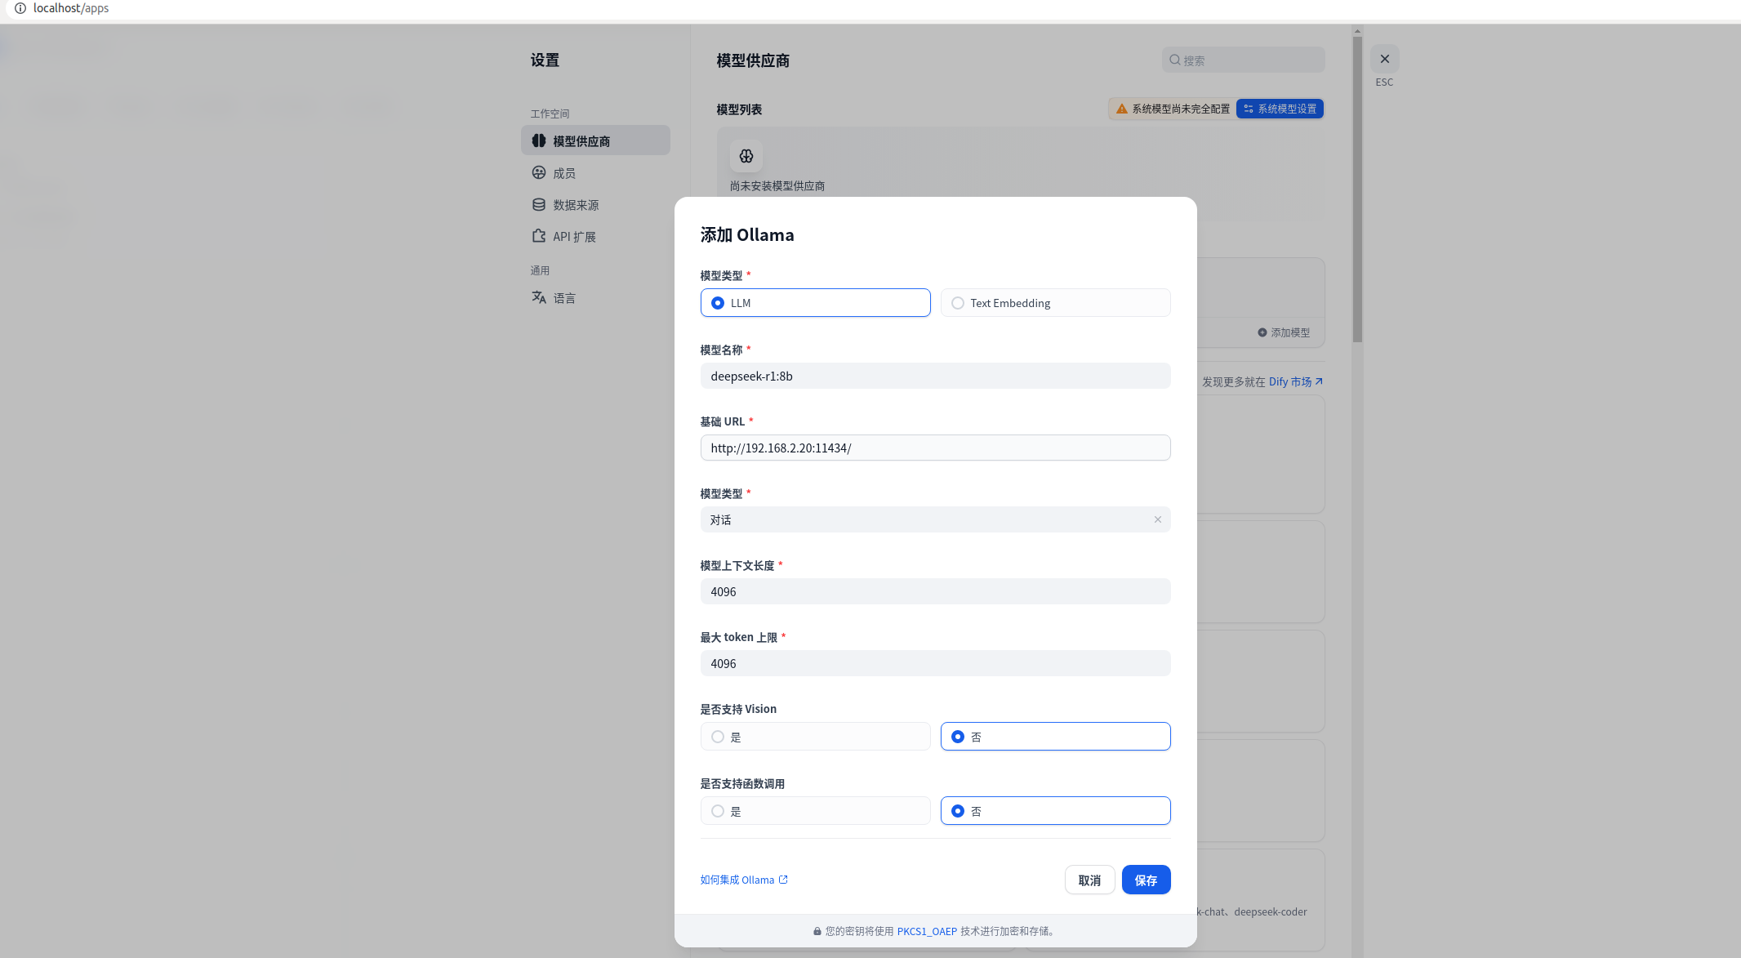Click the search magnifier icon
Image resolution: width=1741 pixels, height=958 pixels.
pos(1174,60)
